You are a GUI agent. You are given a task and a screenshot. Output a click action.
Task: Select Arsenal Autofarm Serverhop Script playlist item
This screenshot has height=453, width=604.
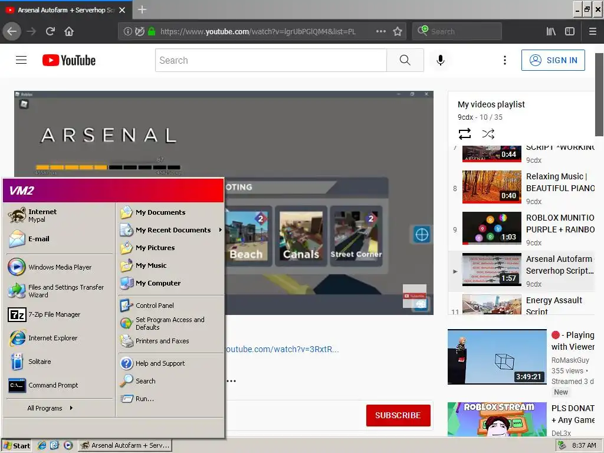click(x=522, y=271)
